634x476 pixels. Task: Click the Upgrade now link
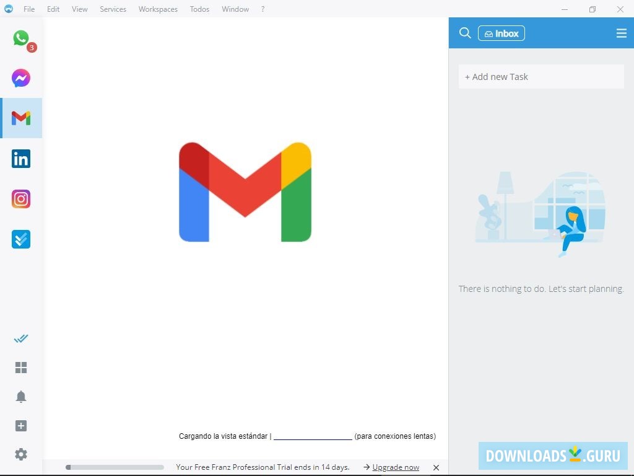point(396,467)
